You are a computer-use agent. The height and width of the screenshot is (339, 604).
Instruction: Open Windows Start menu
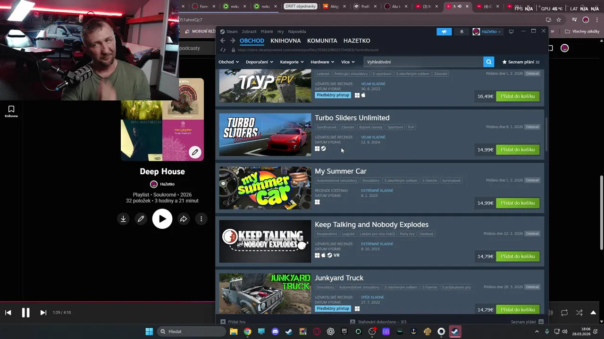coord(149,331)
